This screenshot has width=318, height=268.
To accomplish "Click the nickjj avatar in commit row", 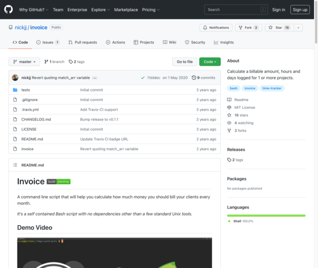I will click(x=15, y=78).
